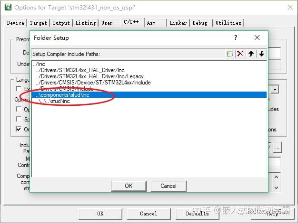This screenshot has height=223, width=298.
Task: Click Defaults in Options for Target window
Action: [x=197, y=214]
